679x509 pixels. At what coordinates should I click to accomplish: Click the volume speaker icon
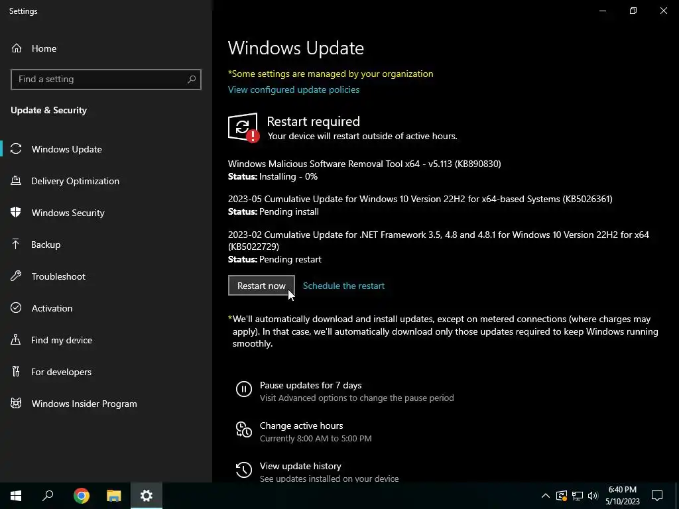(x=593, y=496)
